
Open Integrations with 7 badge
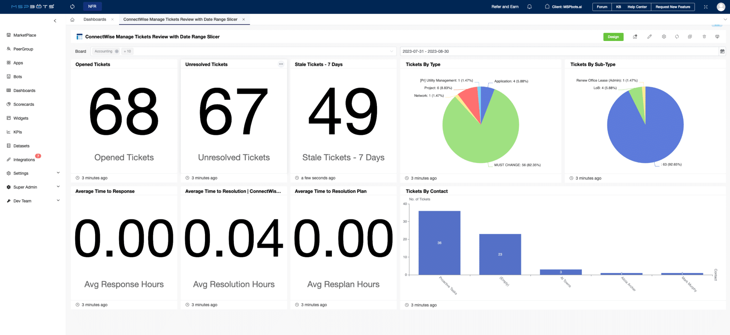pyautogui.click(x=24, y=160)
